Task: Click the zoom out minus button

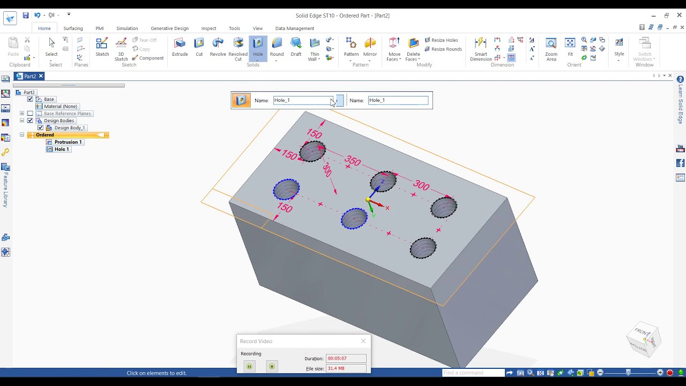Action: 600,373
